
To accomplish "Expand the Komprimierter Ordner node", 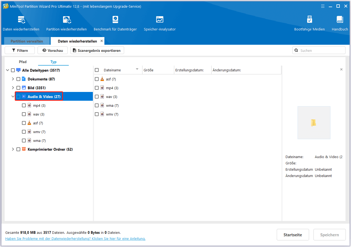I will tap(13, 149).
